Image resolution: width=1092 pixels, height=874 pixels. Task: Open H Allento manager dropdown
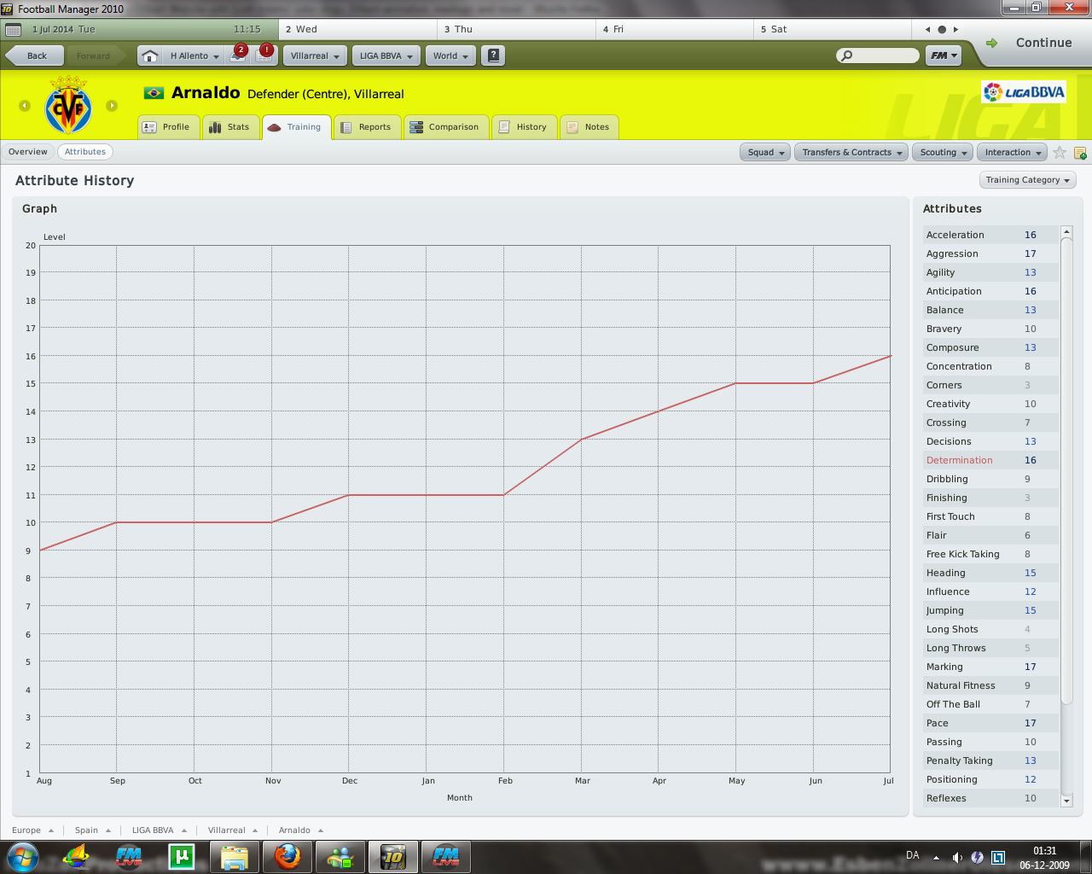(193, 55)
